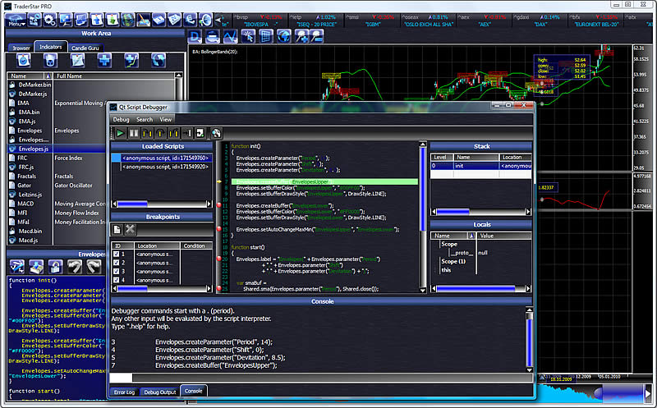Select the crosshair cursor tool on chart toolbar
Image resolution: width=657 pixels, height=408 pixels.
coord(248,36)
